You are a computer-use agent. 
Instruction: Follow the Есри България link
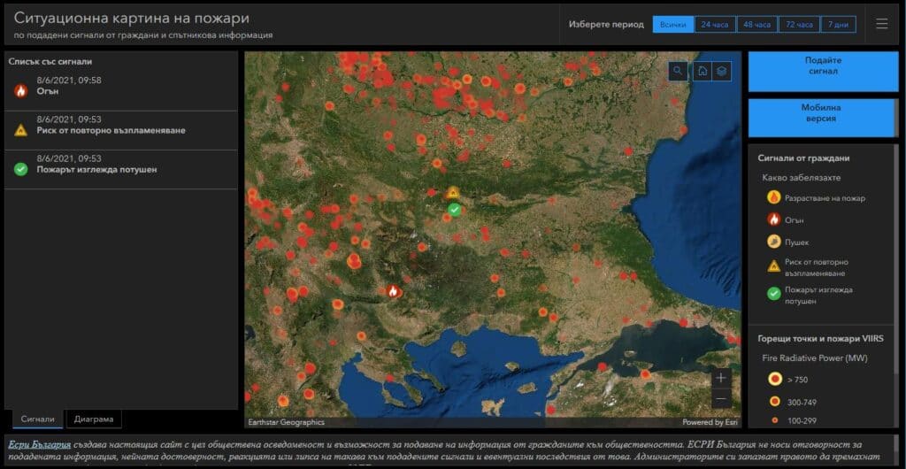pyautogui.click(x=40, y=445)
